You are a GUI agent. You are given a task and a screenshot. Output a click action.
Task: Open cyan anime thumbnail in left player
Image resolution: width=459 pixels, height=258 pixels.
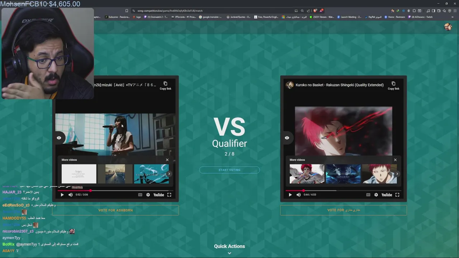151,174
